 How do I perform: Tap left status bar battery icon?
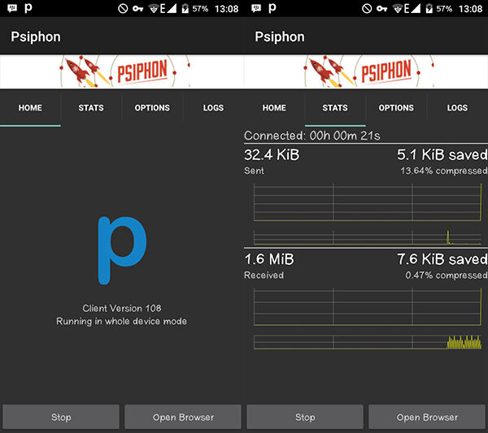[x=185, y=8]
